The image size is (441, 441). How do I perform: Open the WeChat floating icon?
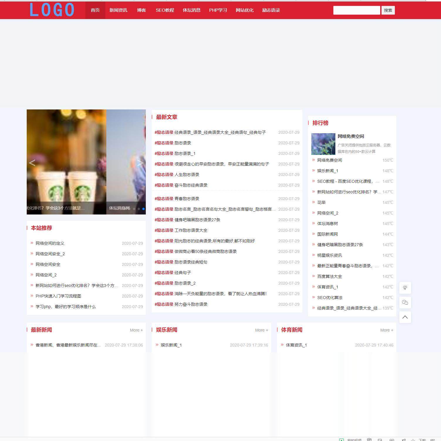point(405,302)
